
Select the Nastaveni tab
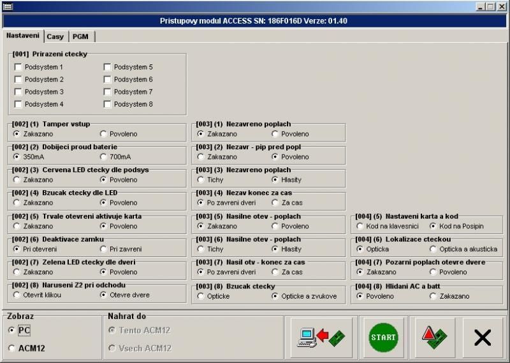23,36
